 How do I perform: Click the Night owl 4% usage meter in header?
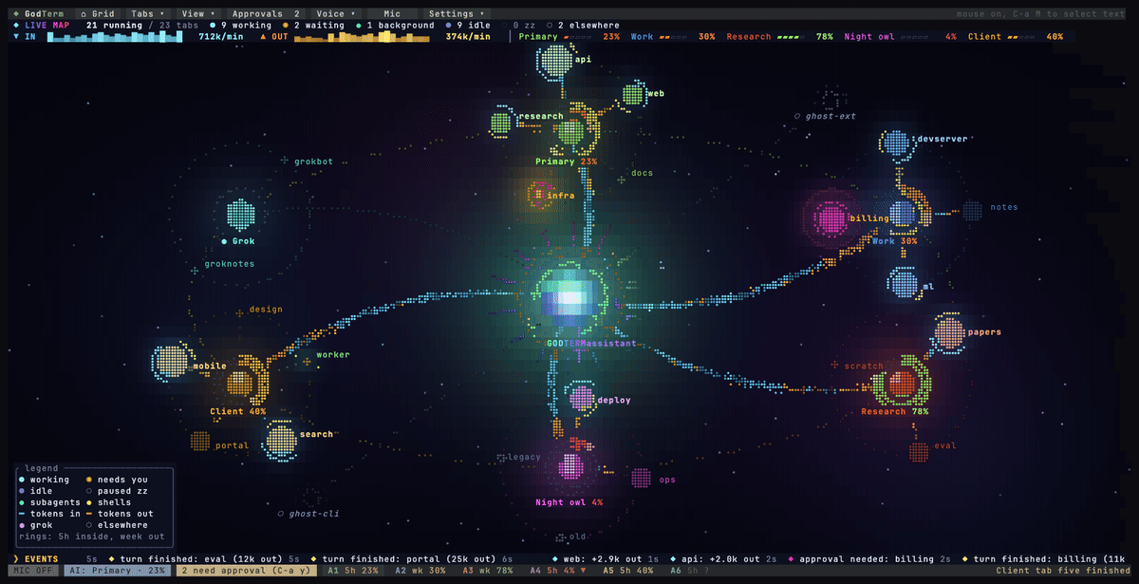pos(901,37)
